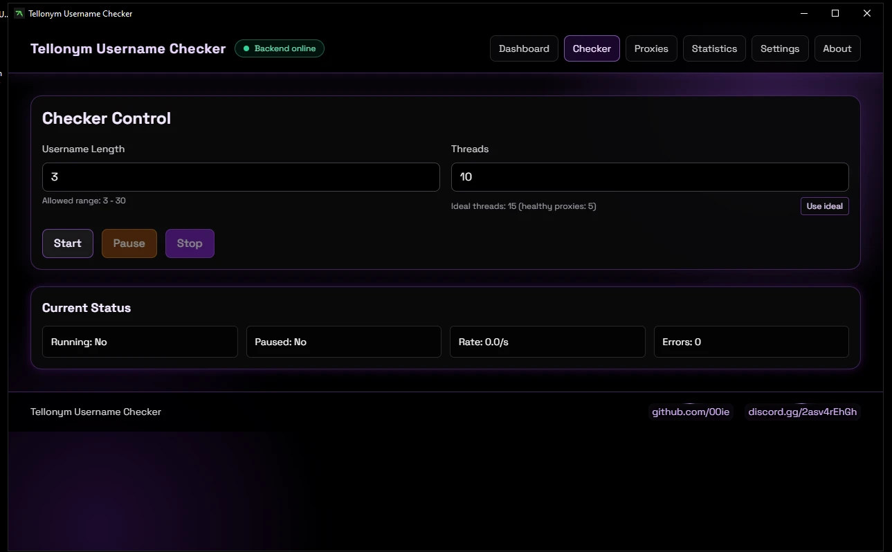Switch to the Checker tab
Image resolution: width=892 pixels, height=552 pixels.
pos(592,48)
